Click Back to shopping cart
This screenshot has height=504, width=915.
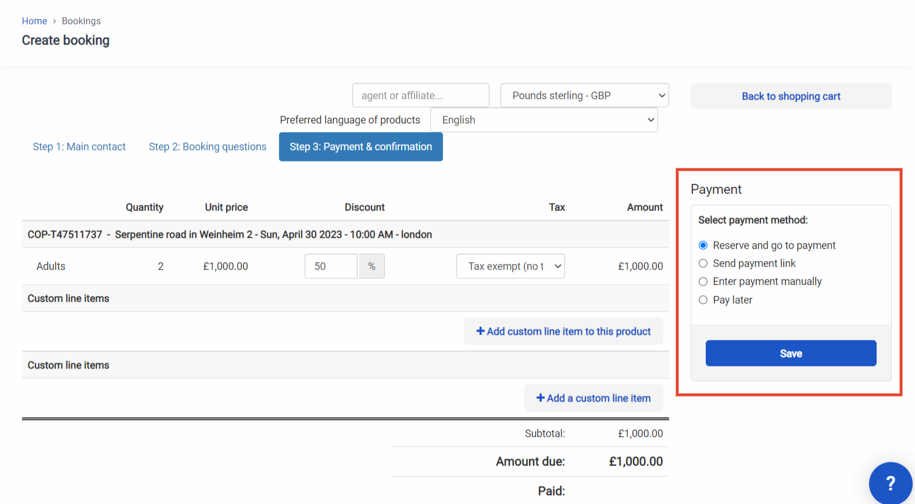tap(791, 96)
